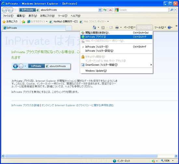Click the Print icon
Image resolution: width=179 pixels, height=164 pixels.
117,28
